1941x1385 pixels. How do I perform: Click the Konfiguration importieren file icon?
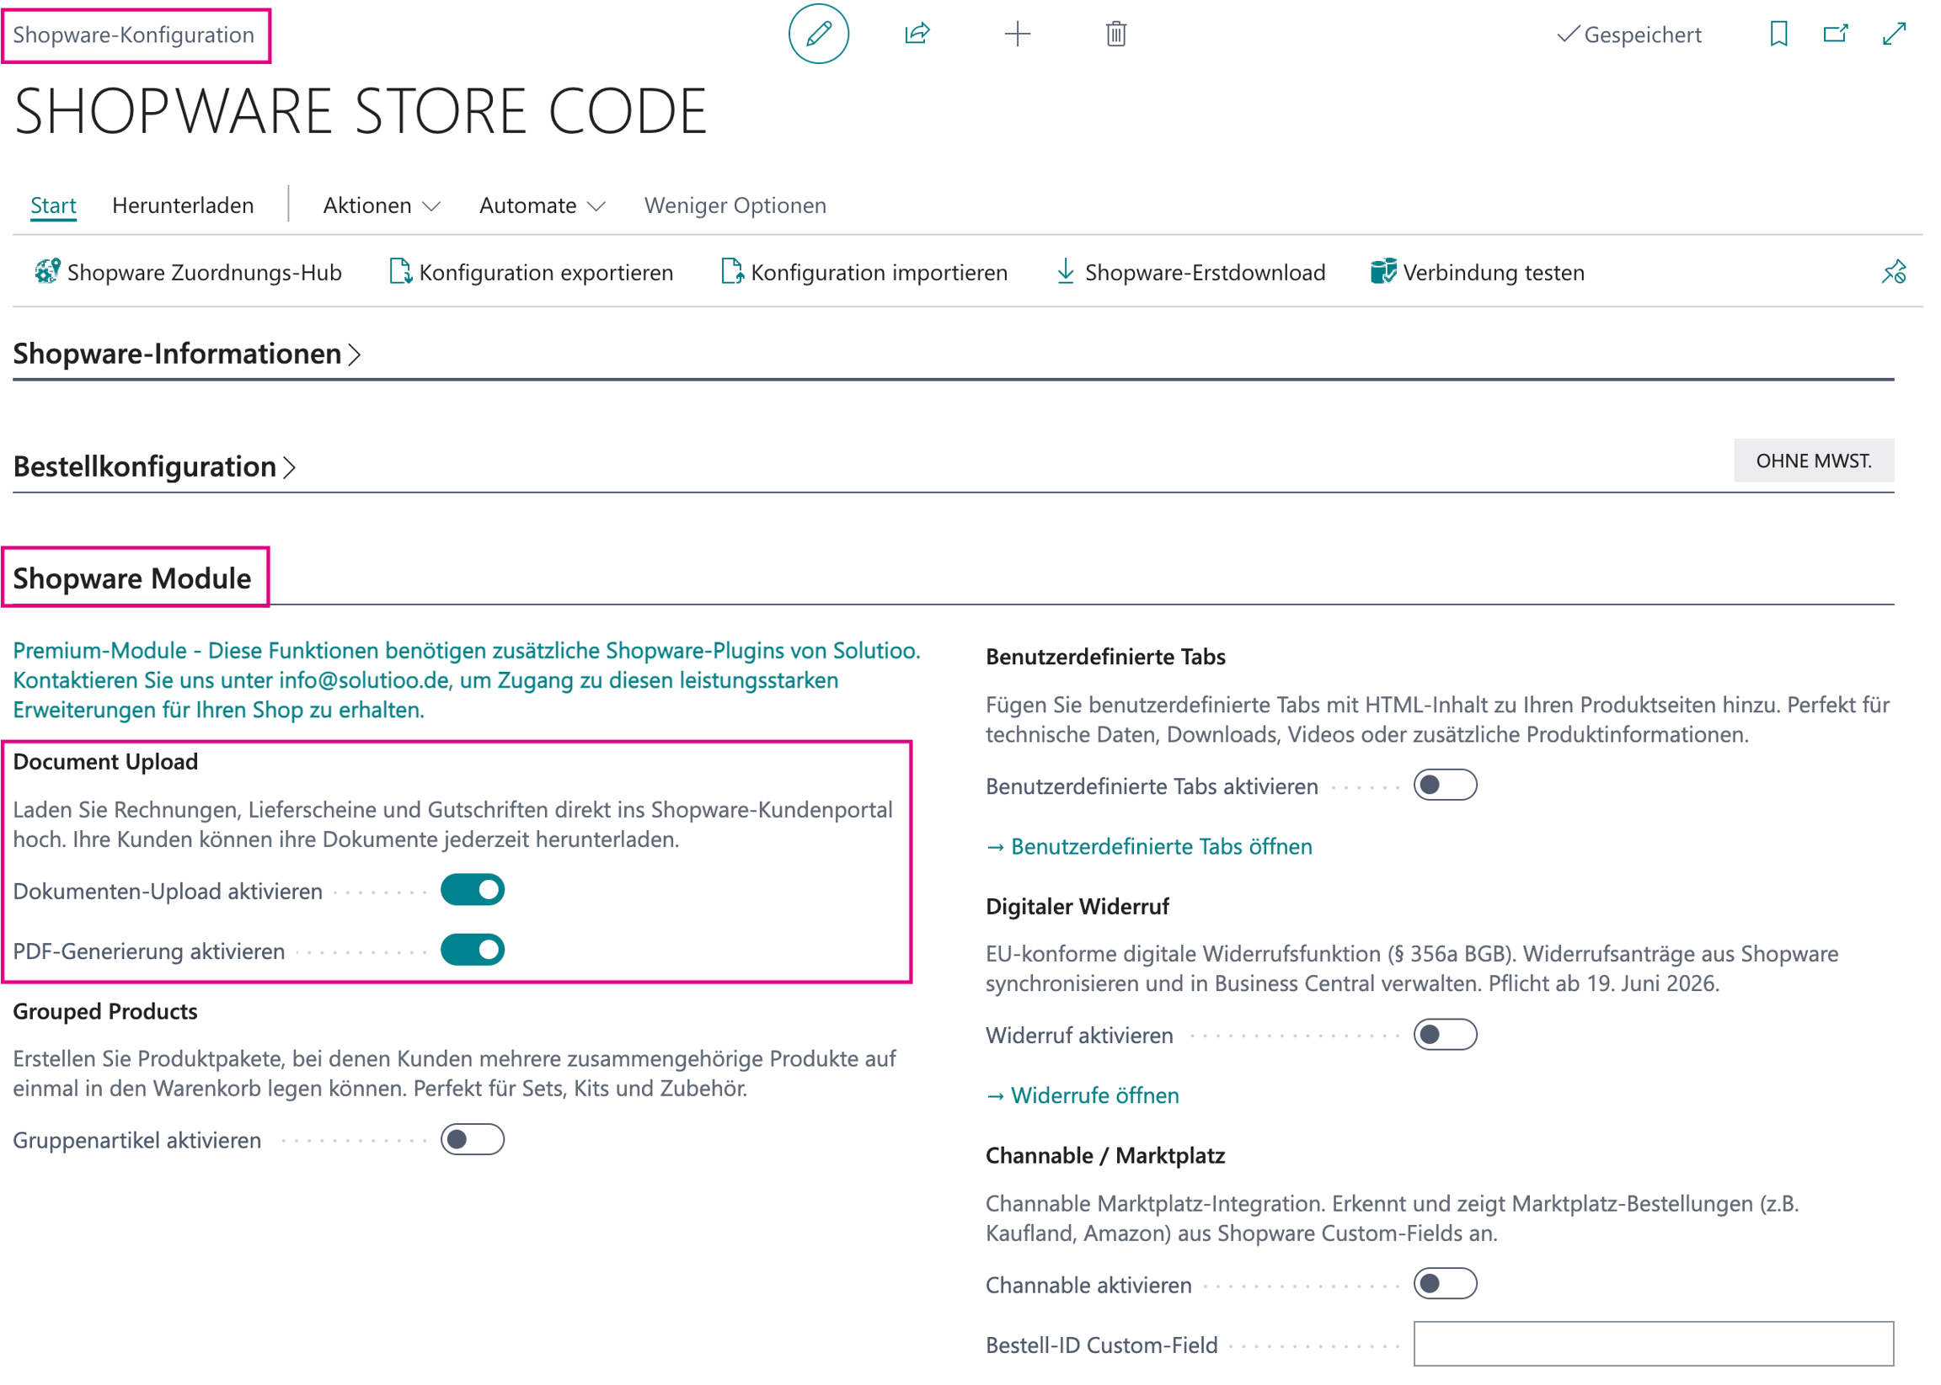pos(732,271)
